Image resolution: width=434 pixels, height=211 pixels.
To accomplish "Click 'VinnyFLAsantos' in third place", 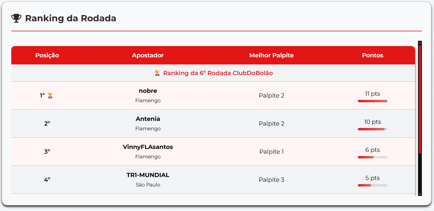I will click(148, 147).
